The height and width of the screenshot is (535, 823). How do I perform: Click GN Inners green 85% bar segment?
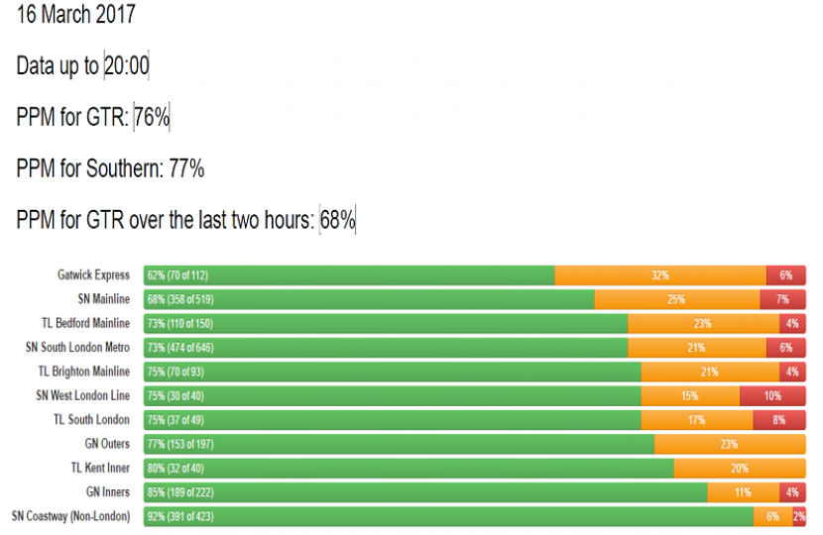pos(425,492)
